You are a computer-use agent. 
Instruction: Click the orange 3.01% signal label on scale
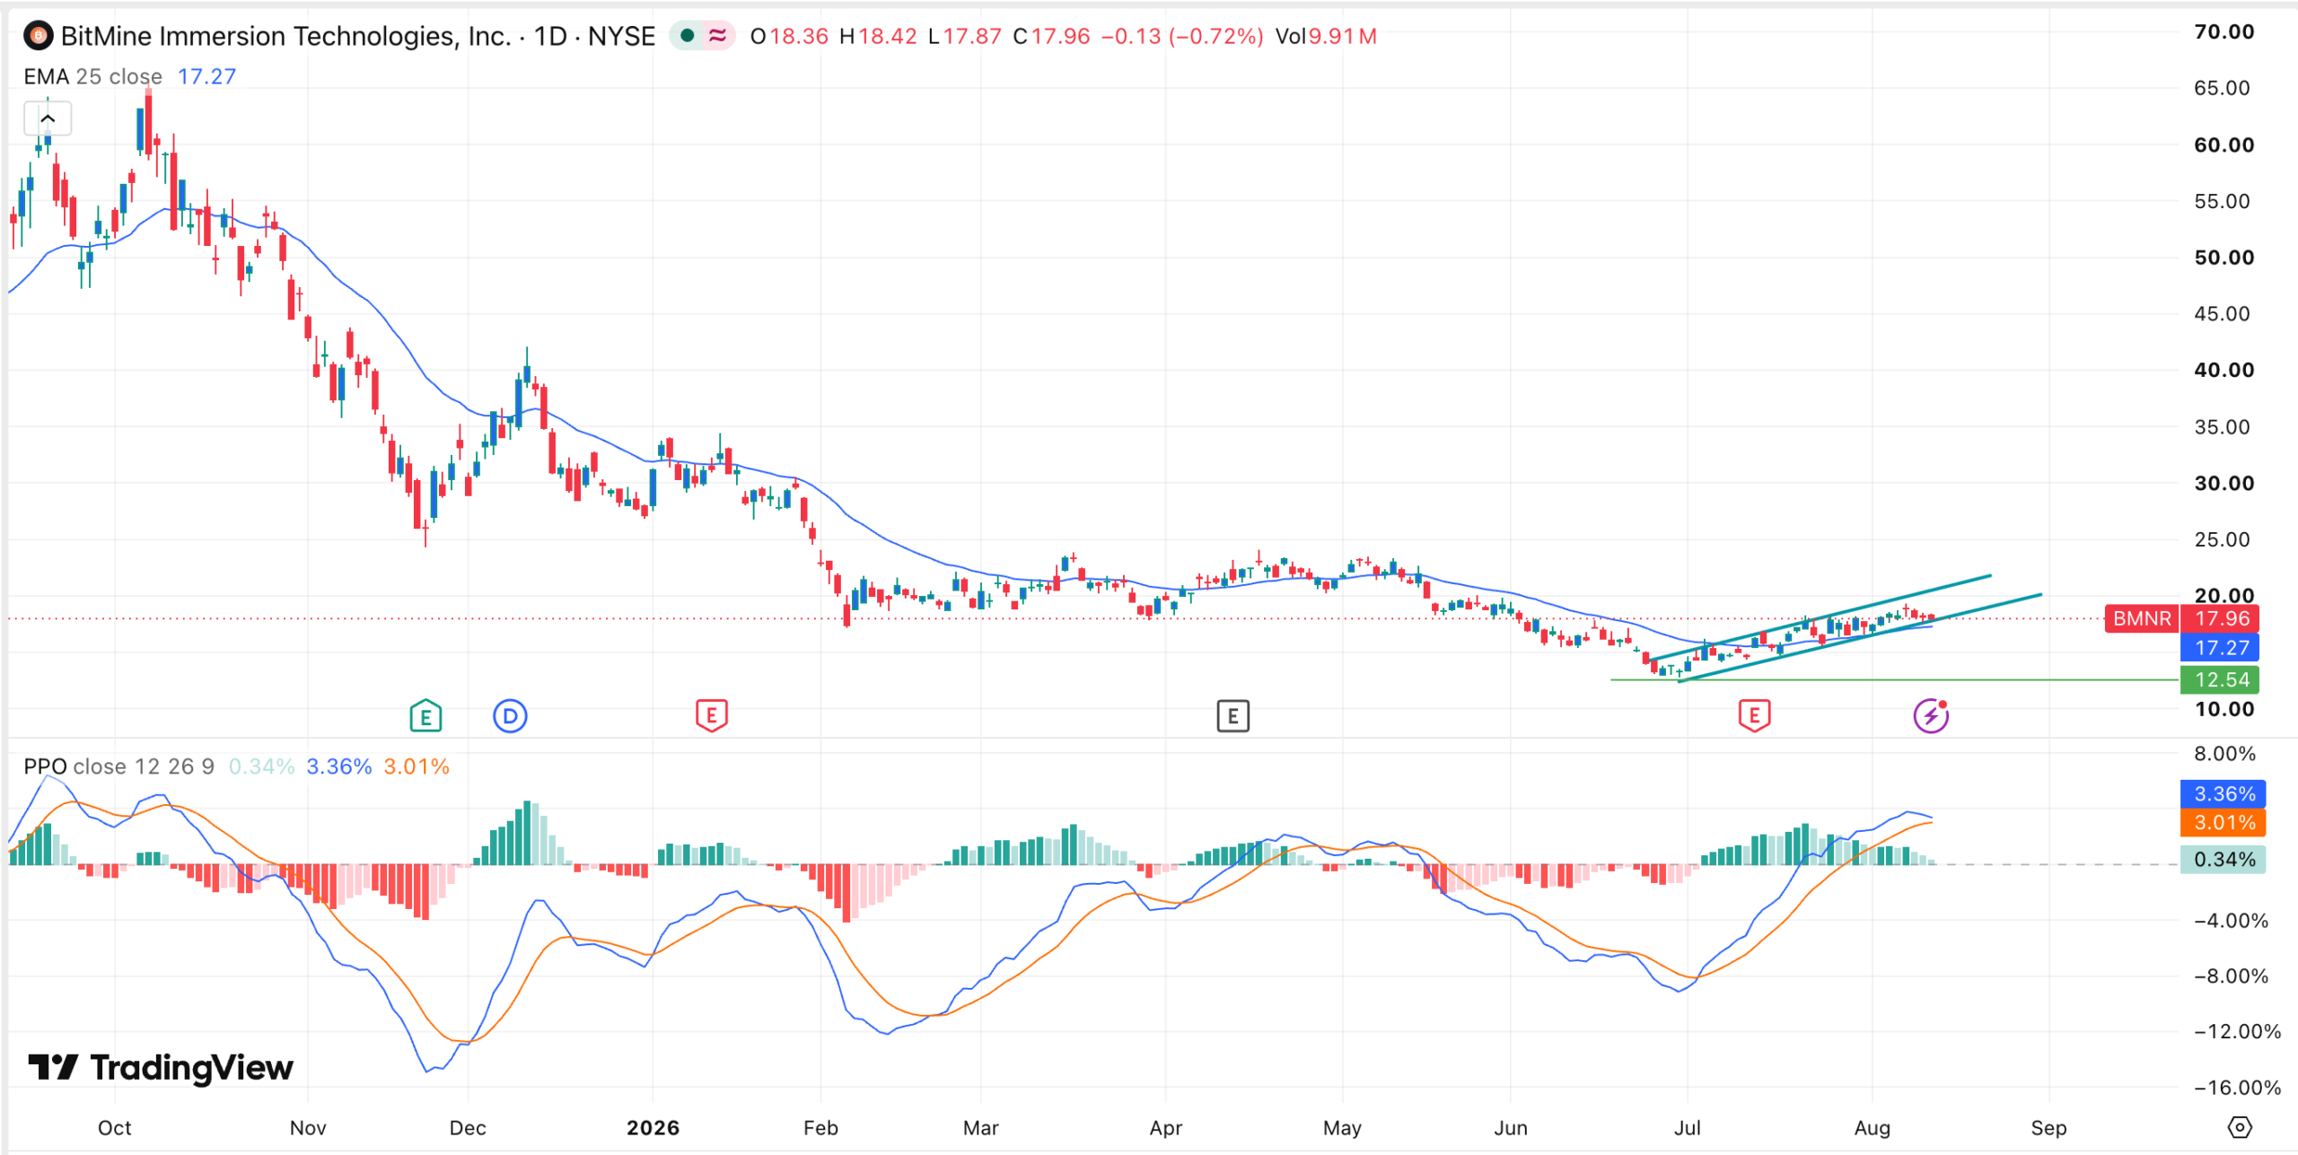coord(2223,822)
